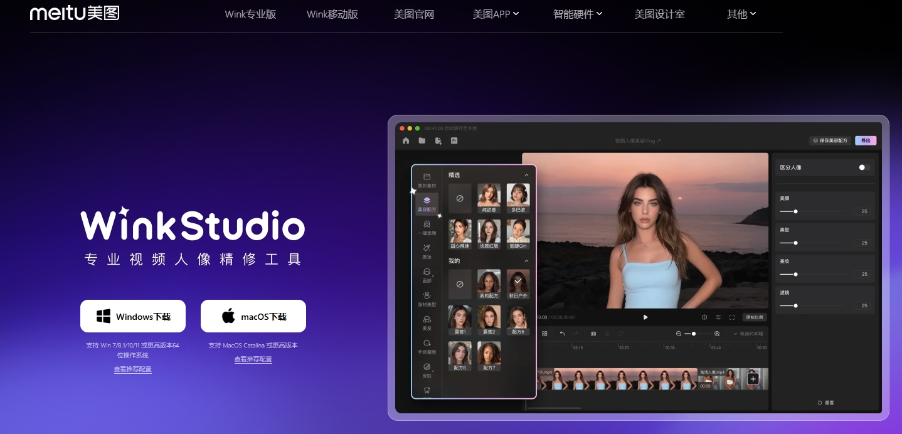Click the meitu美图 logo
Viewport: 902px width, 434px height.
click(x=75, y=13)
